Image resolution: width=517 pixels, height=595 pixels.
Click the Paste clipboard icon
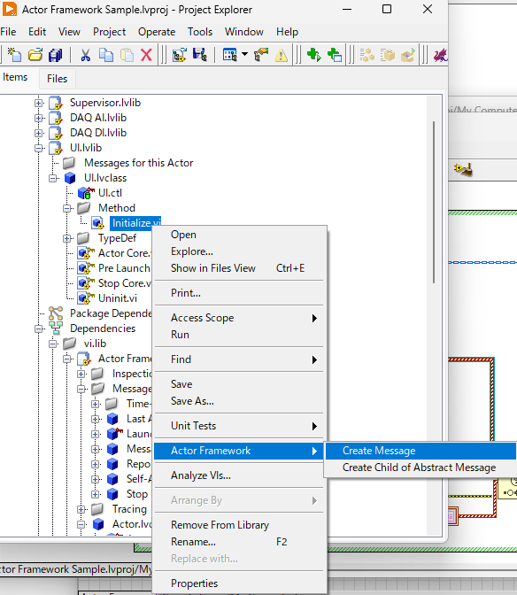click(x=127, y=55)
